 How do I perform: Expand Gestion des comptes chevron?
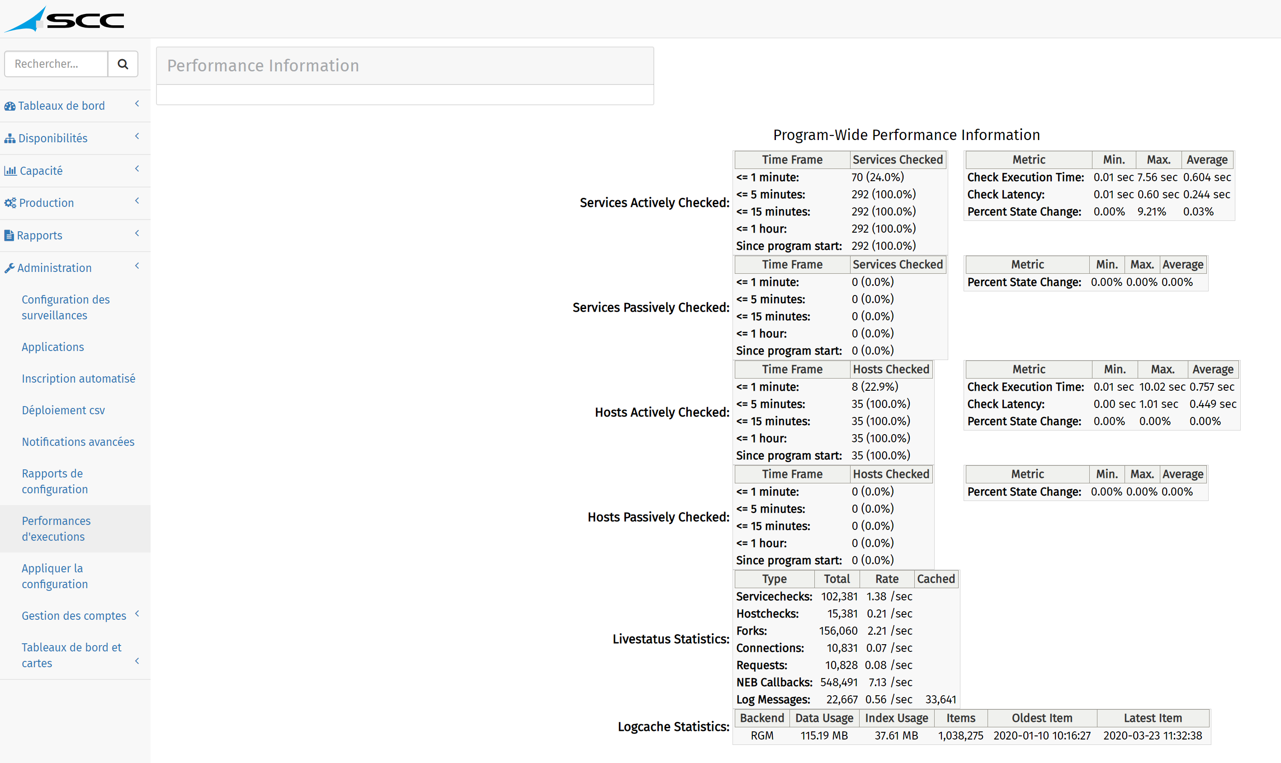137,613
